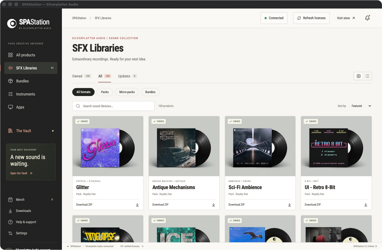
Task: Click the Glitter product title
Action: 82,187
